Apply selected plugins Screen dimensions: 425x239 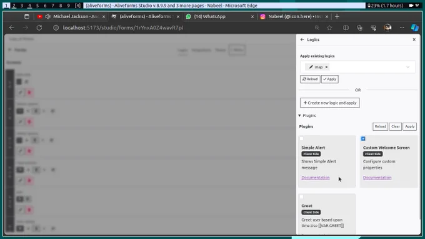409,126
